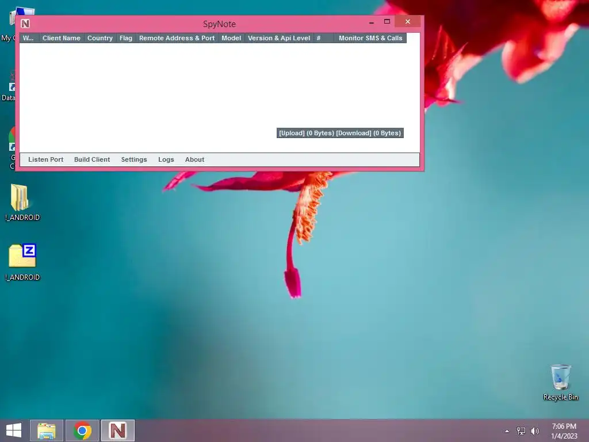
Task: Minimize the SpyNote window
Action: [372, 22]
